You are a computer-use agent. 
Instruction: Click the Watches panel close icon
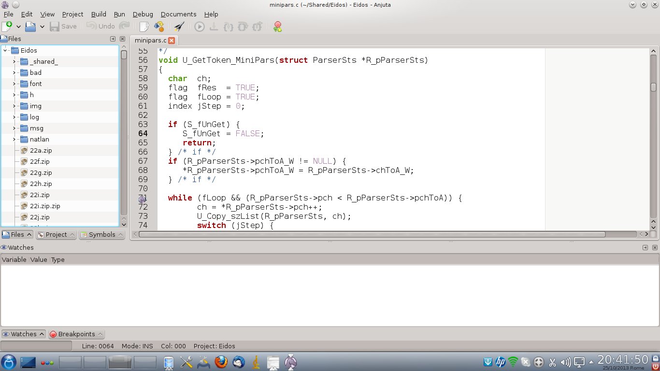655,247
